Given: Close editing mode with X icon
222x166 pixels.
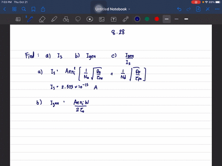Looking at the screenshot, I should coord(208,9).
